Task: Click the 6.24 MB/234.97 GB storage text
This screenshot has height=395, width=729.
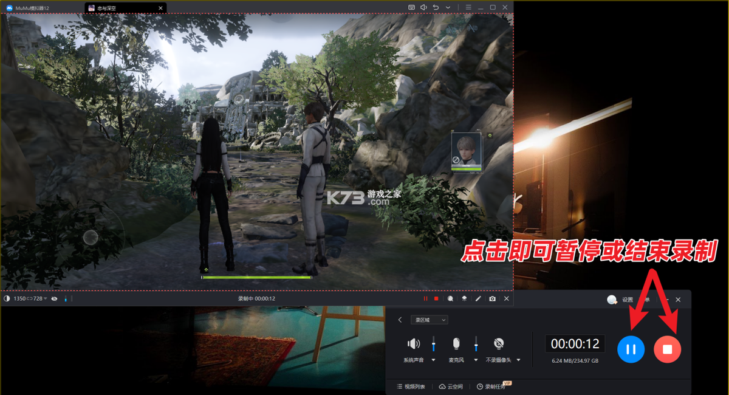Action: [x=575, y=361]
